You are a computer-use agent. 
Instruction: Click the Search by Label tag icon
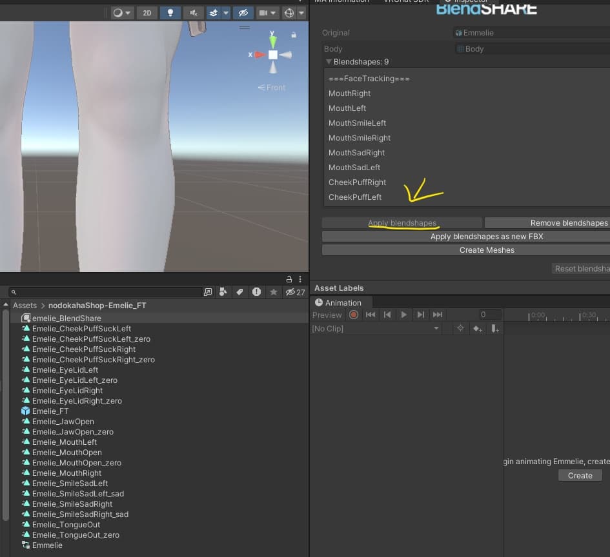point(239,292)
